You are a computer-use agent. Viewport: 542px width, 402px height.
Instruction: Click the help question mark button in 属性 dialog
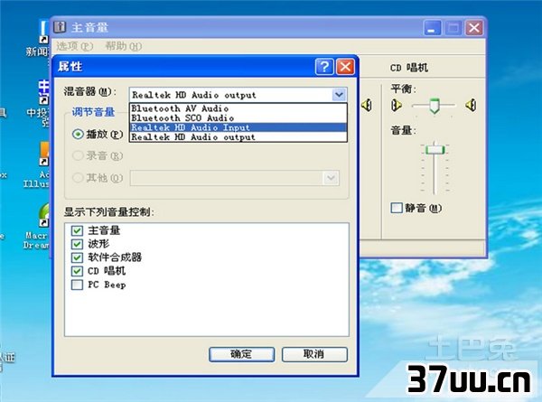click(324, 66)
